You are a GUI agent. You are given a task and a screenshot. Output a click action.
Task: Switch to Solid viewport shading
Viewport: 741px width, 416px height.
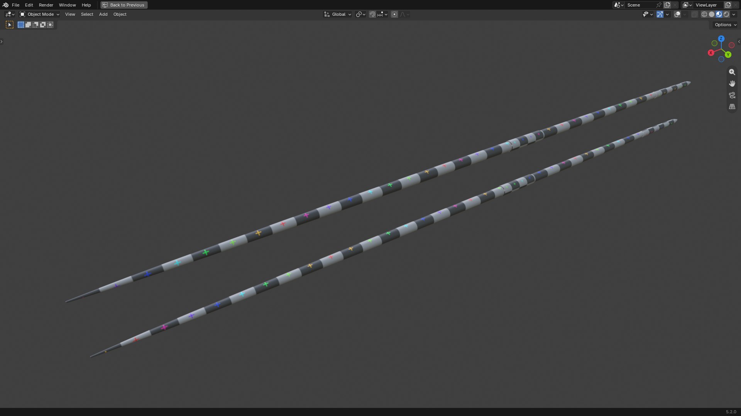point(712,14)
